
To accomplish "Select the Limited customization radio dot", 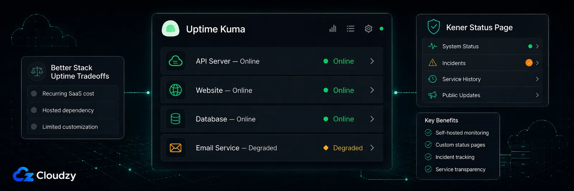I will click(x=34, y=126).
